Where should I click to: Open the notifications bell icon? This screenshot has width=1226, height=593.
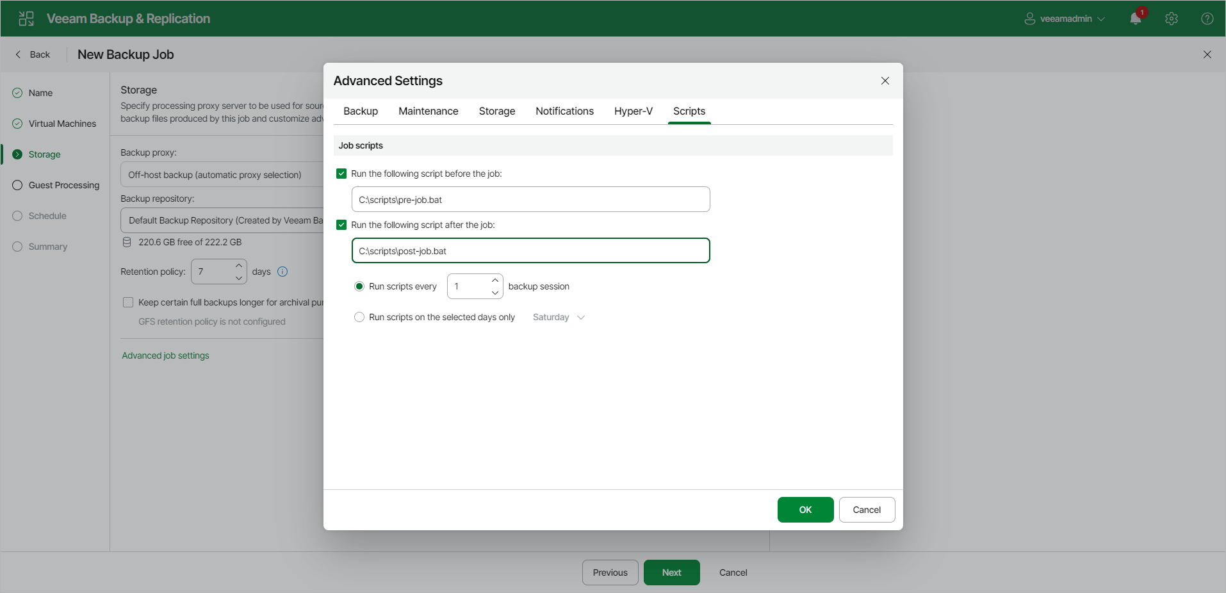(1136, 19)
